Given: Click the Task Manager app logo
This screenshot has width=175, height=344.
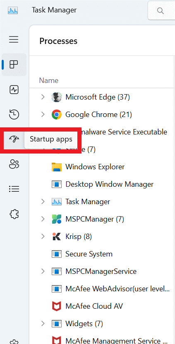Looking at the screenshot, I should coord(13,10).
